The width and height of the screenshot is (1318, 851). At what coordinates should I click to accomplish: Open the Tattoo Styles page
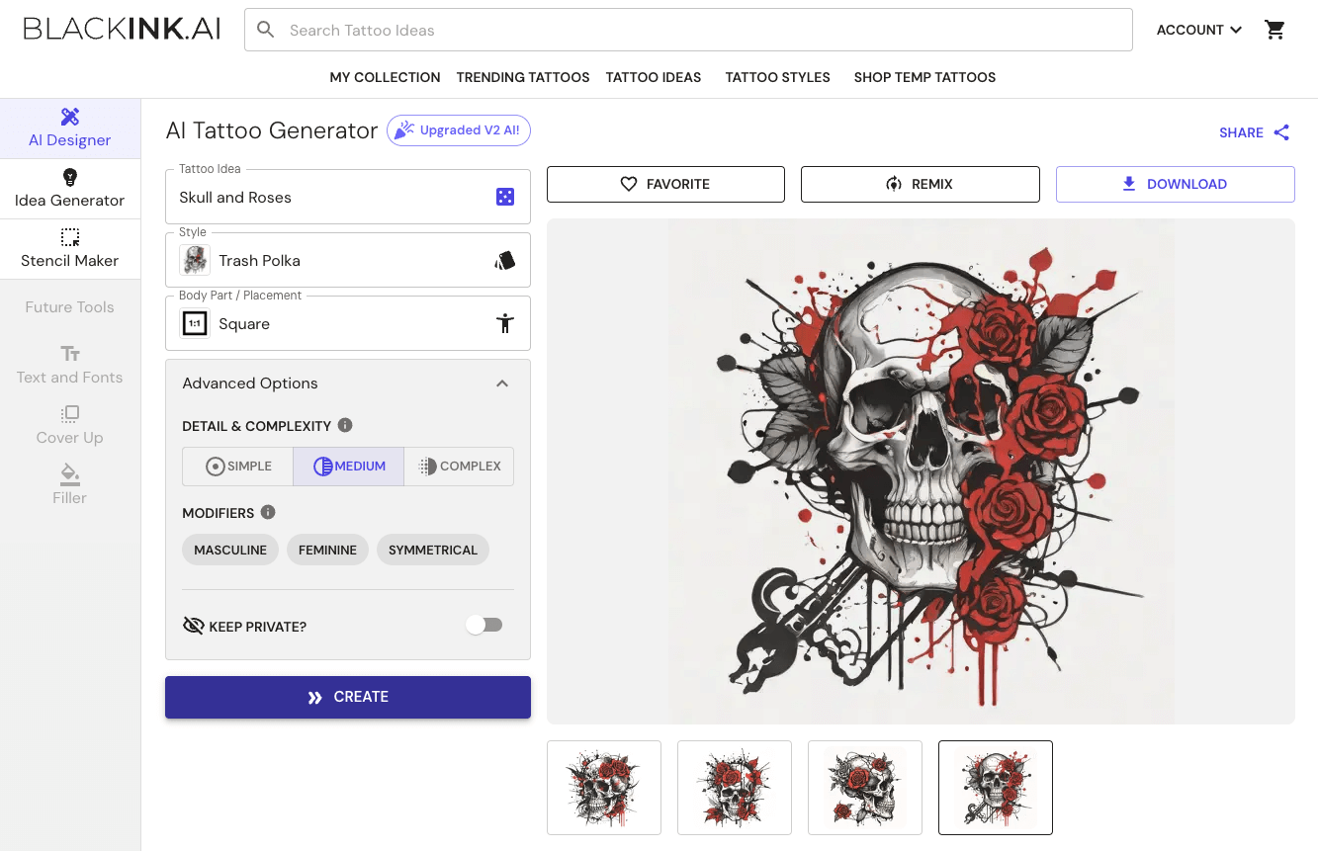coord(777,77)
